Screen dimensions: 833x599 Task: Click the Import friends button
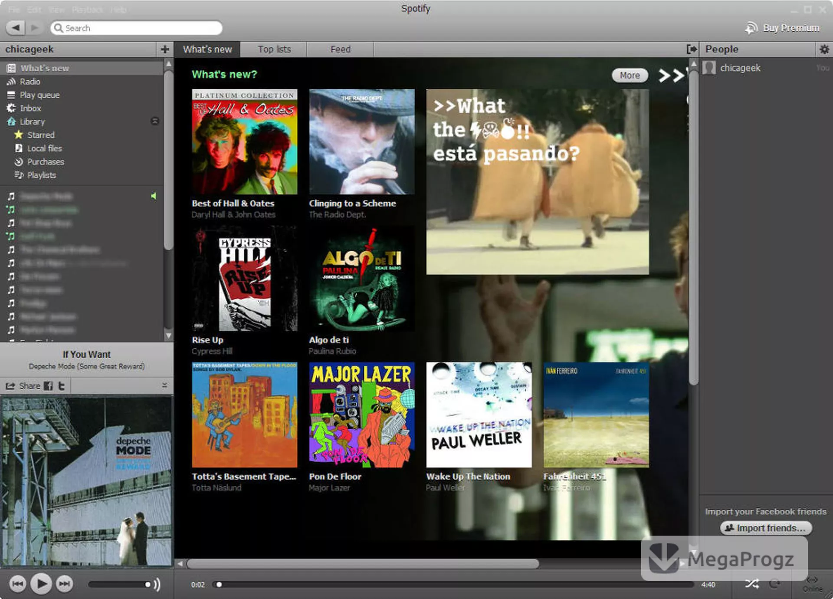(766, 528)
